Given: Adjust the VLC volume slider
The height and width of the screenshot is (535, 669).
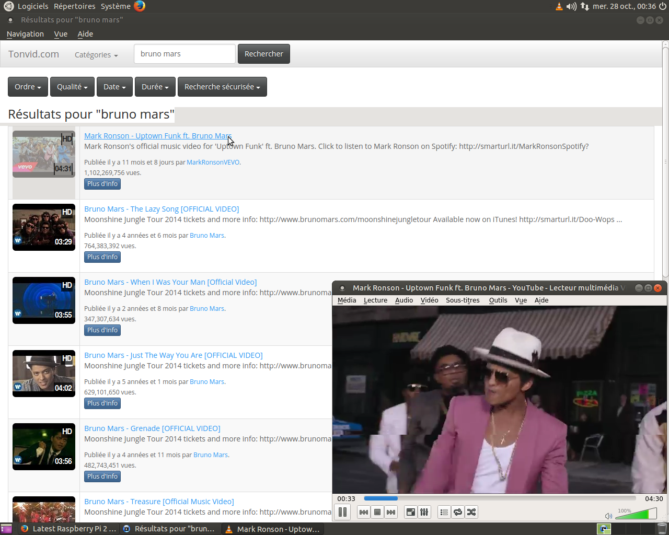Looking at the screenshot, I should (x=636, y=515).
